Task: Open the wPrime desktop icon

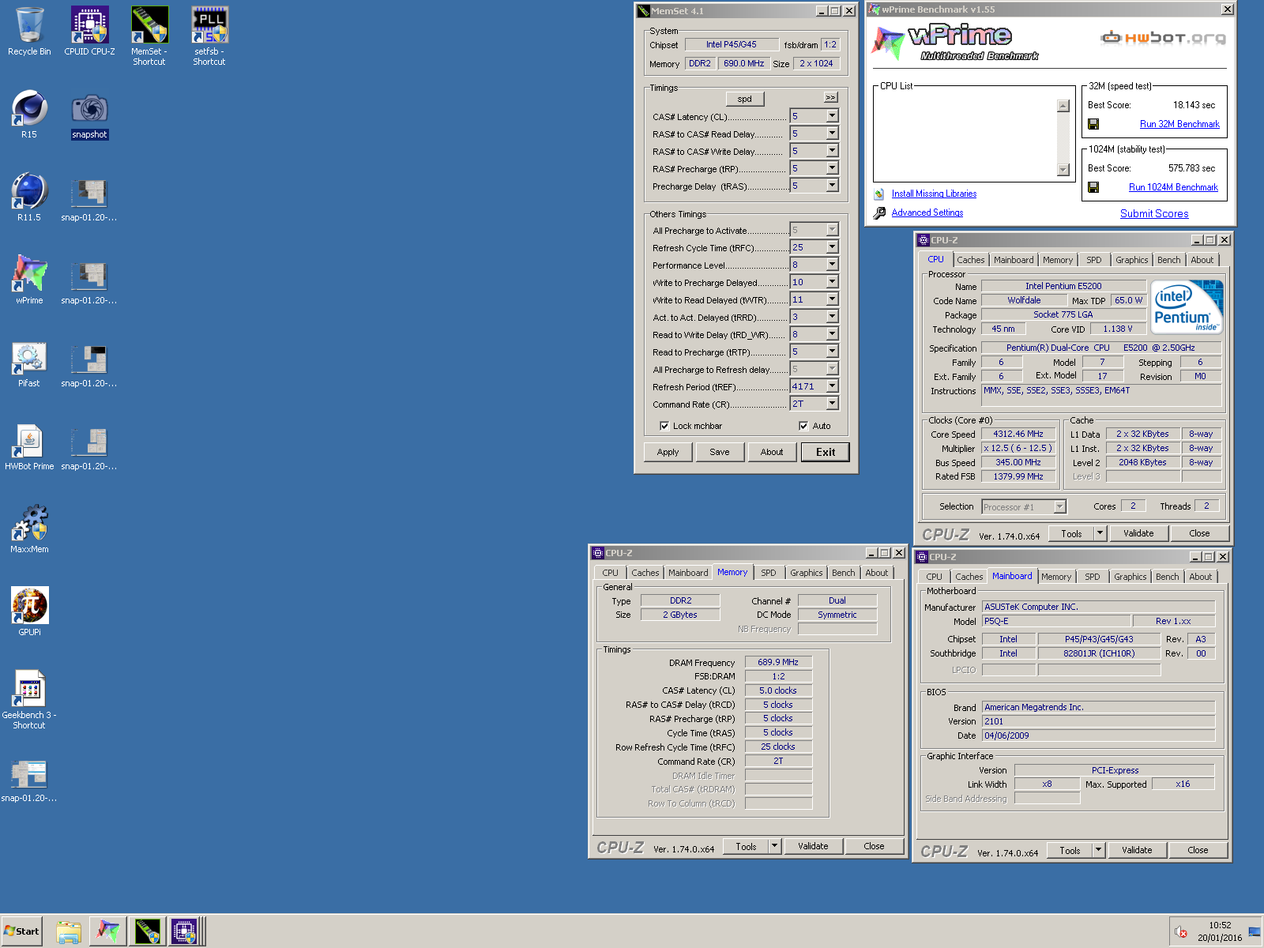Action: coord(29,280)
